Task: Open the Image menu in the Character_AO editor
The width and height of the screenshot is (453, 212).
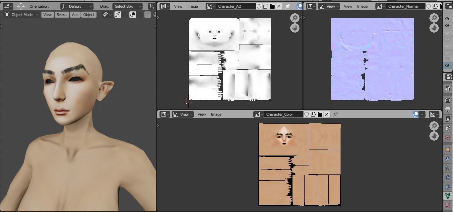Action: [x=192, y=6]
